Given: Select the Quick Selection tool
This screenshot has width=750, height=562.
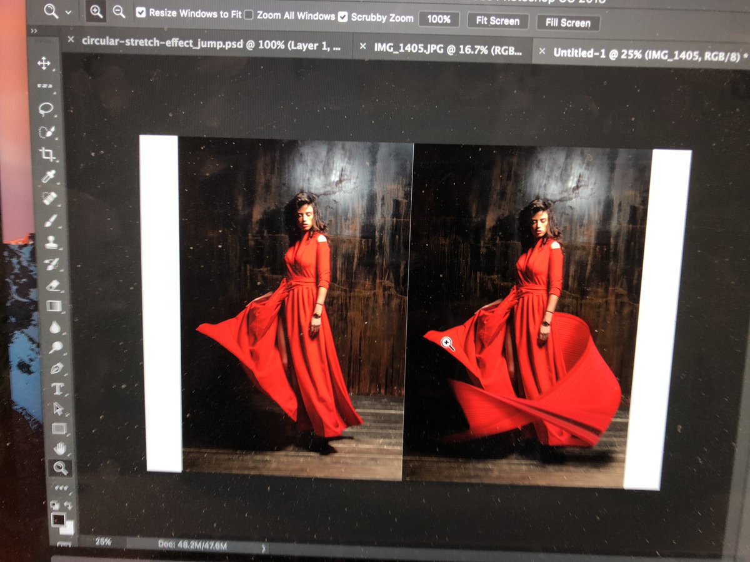Looking at the screenshot, I should point(46,132).
